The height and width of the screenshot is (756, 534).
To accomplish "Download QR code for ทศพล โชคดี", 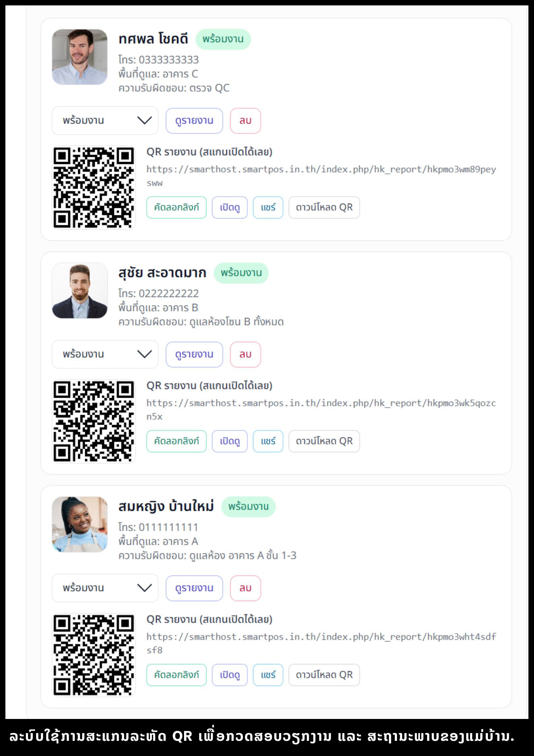I will 324,207.
